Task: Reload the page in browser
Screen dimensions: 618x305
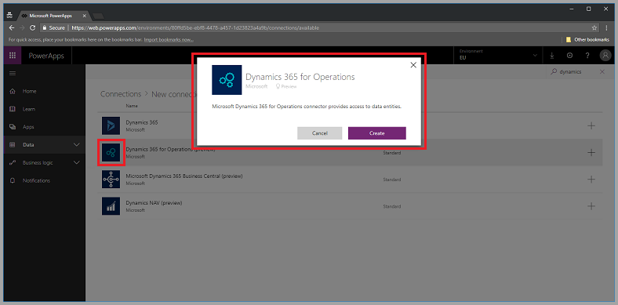Action: 33,28
